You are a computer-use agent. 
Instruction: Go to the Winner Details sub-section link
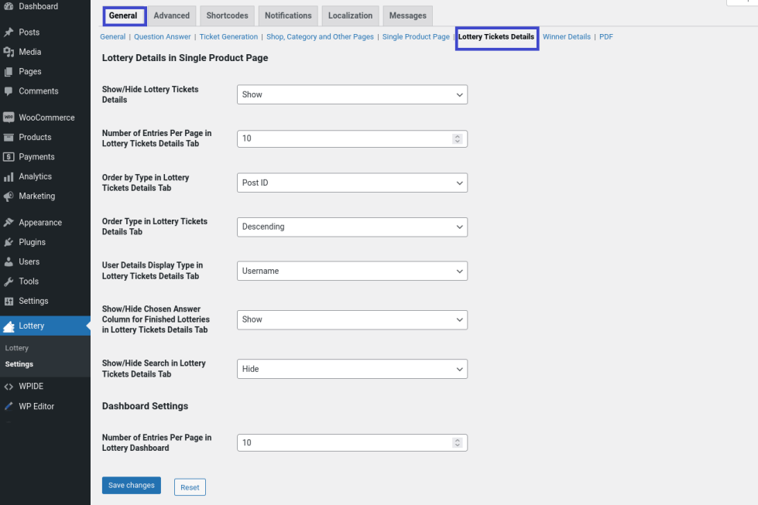coord(566,36)
